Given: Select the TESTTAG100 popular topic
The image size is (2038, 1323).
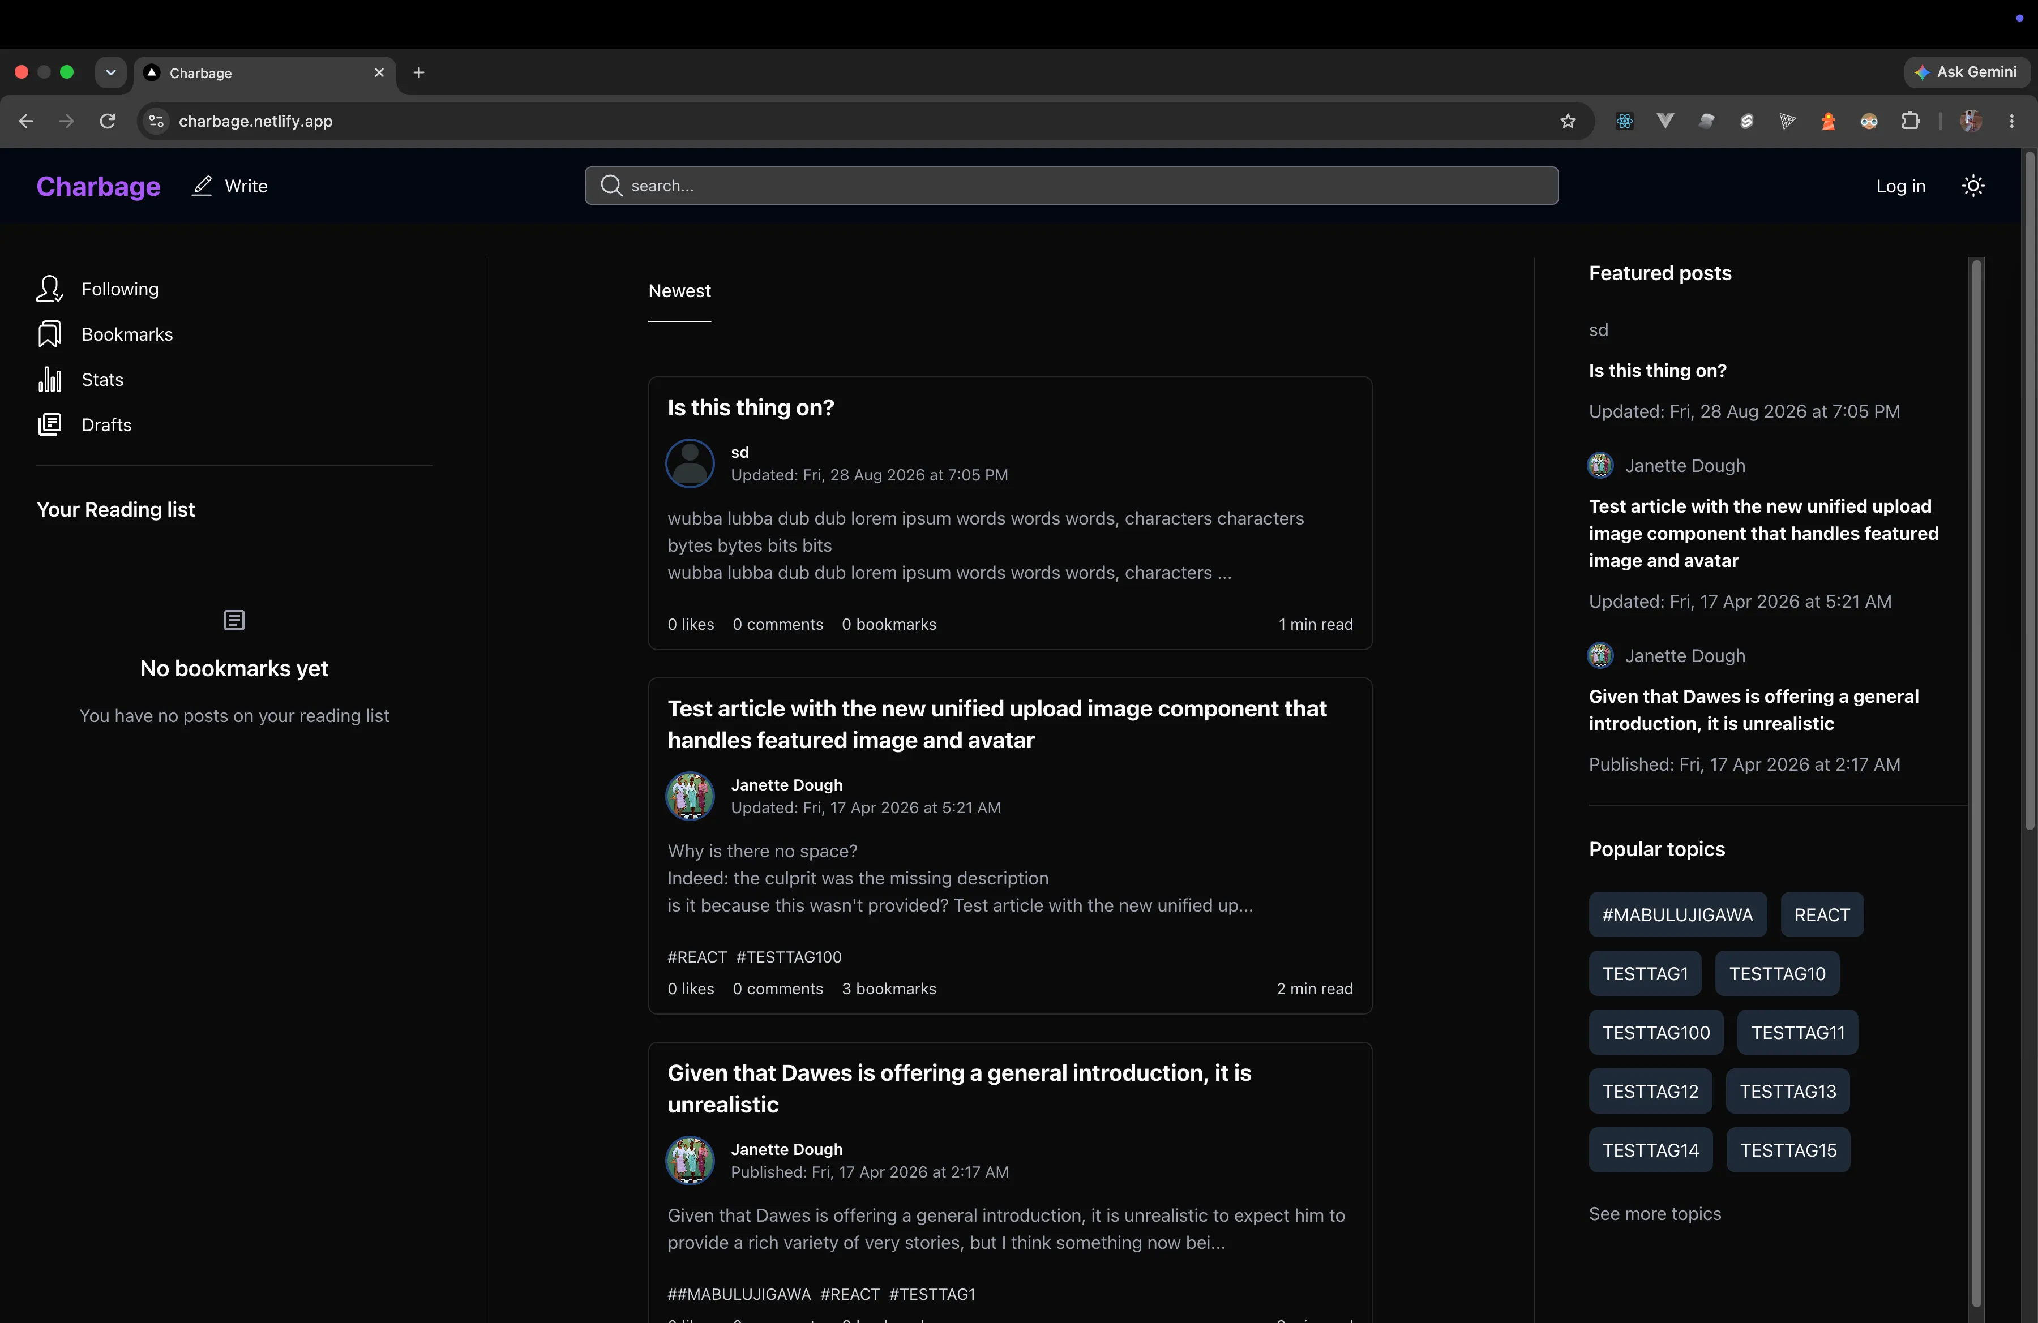Looking at the screenshot, I should pyautogui.click(x=1656, y=1032).
